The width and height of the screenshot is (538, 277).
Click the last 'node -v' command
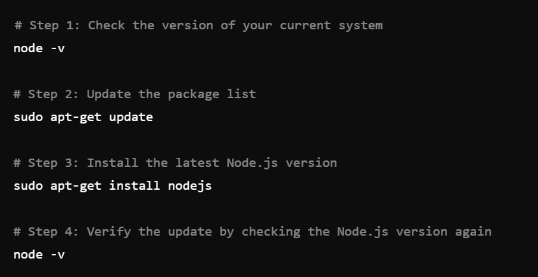(39, 255)
